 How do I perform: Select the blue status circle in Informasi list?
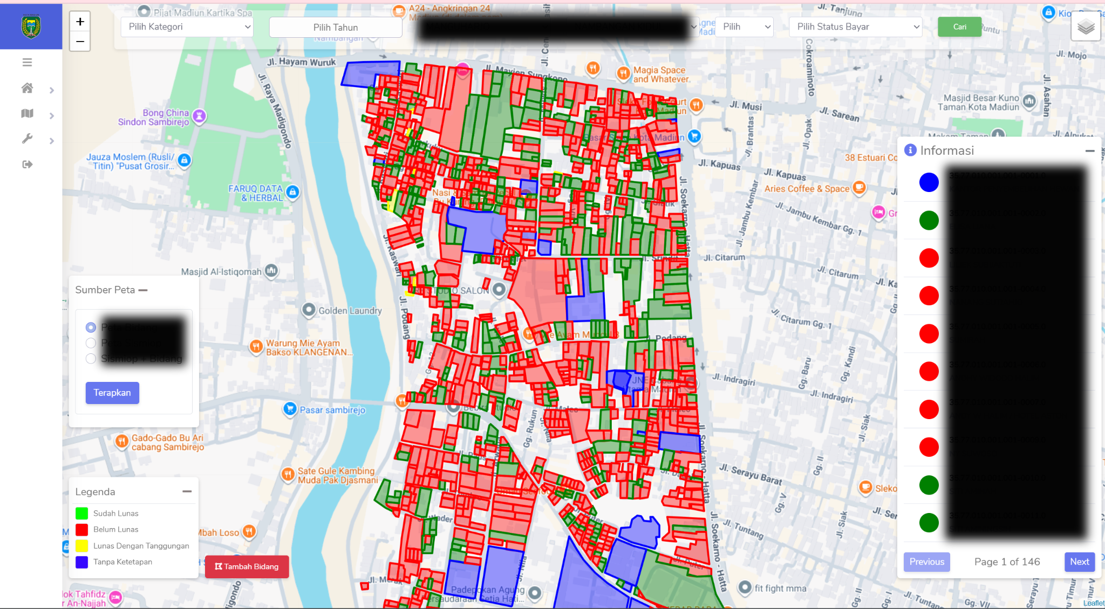[929, 182]
